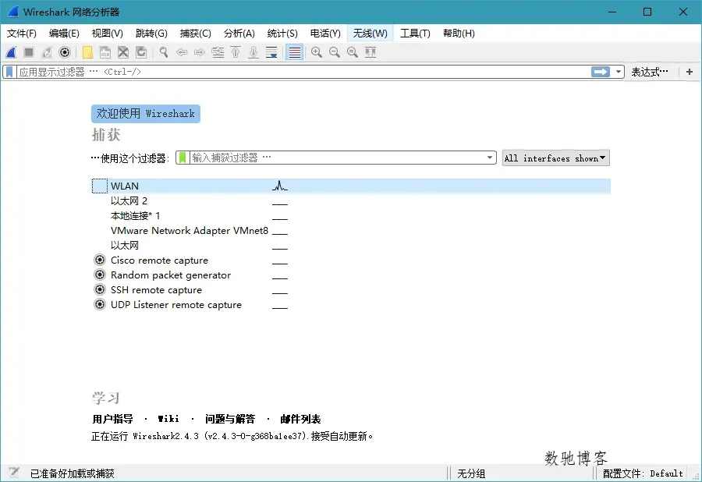Open Cisco remote capture settings gear

pos(100,260)
